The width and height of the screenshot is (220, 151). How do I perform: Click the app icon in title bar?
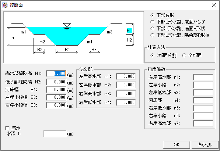tap(5, 5)
